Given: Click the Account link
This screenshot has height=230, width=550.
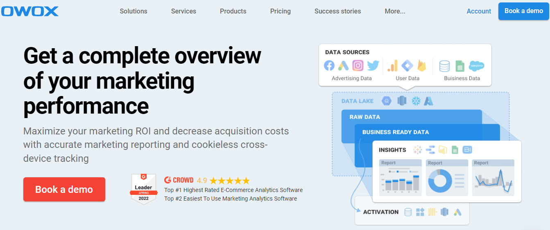Looking at the screenshot, I should (479, 11).
